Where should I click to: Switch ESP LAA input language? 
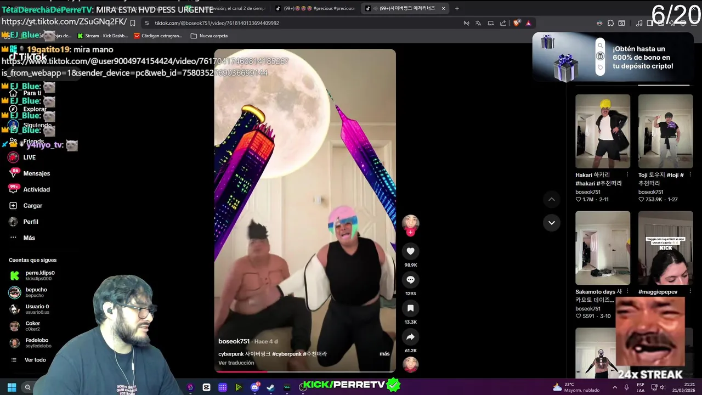pyautogui.click(x=641, y=387)
